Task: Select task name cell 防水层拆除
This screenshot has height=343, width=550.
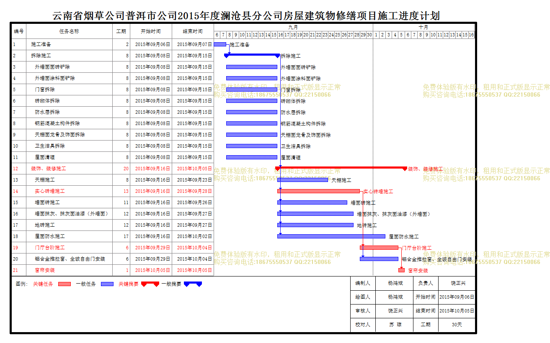Action: (70, 112)
